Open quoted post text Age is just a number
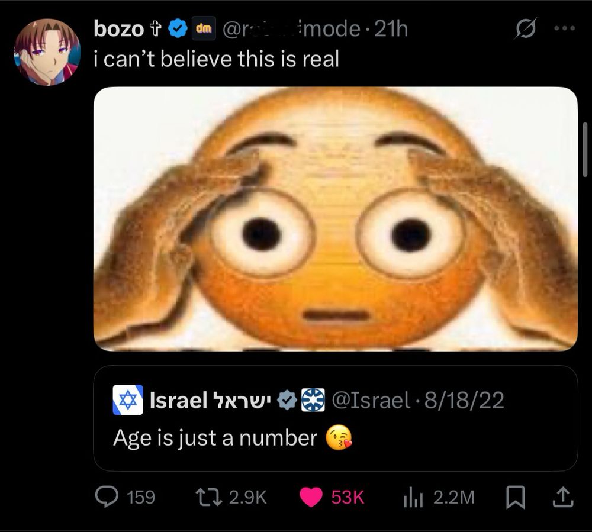This screenshot has width=592, height=532. (x=215, y=439)
